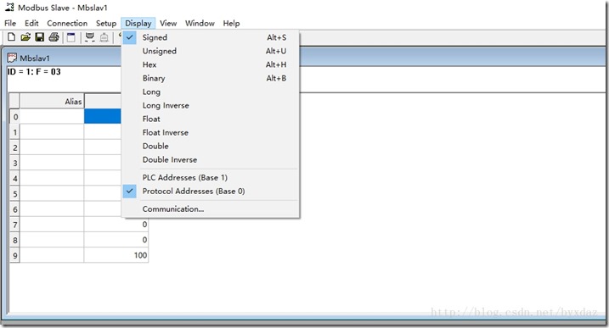Open the Communication... menu entry
Viewport: 609px width, 328px height.
(x=210, y=209)
